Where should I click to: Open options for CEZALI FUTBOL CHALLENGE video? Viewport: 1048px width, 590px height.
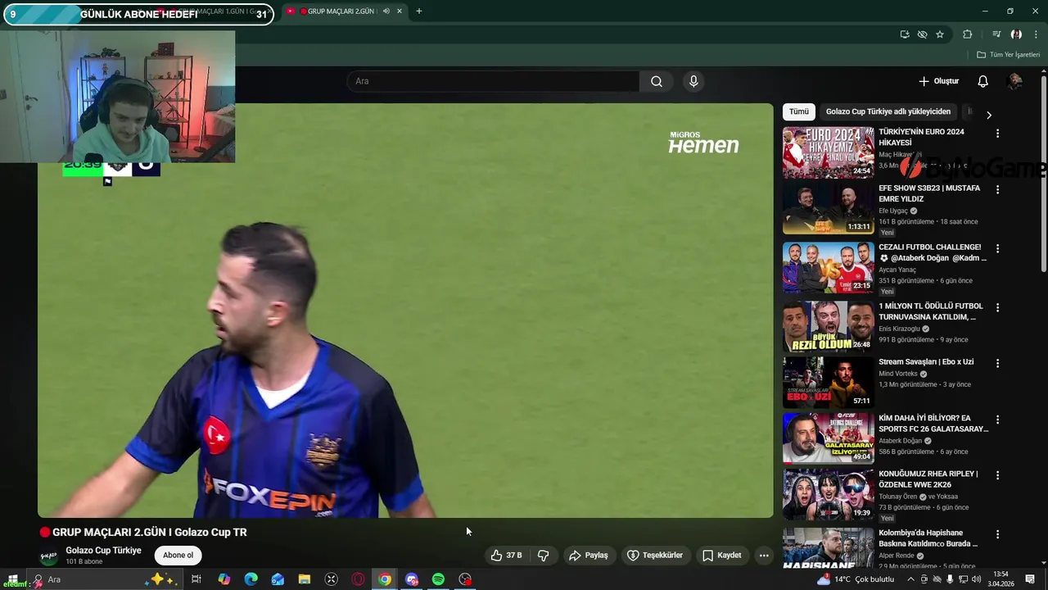pyautogui.click(x=997, y=248)
